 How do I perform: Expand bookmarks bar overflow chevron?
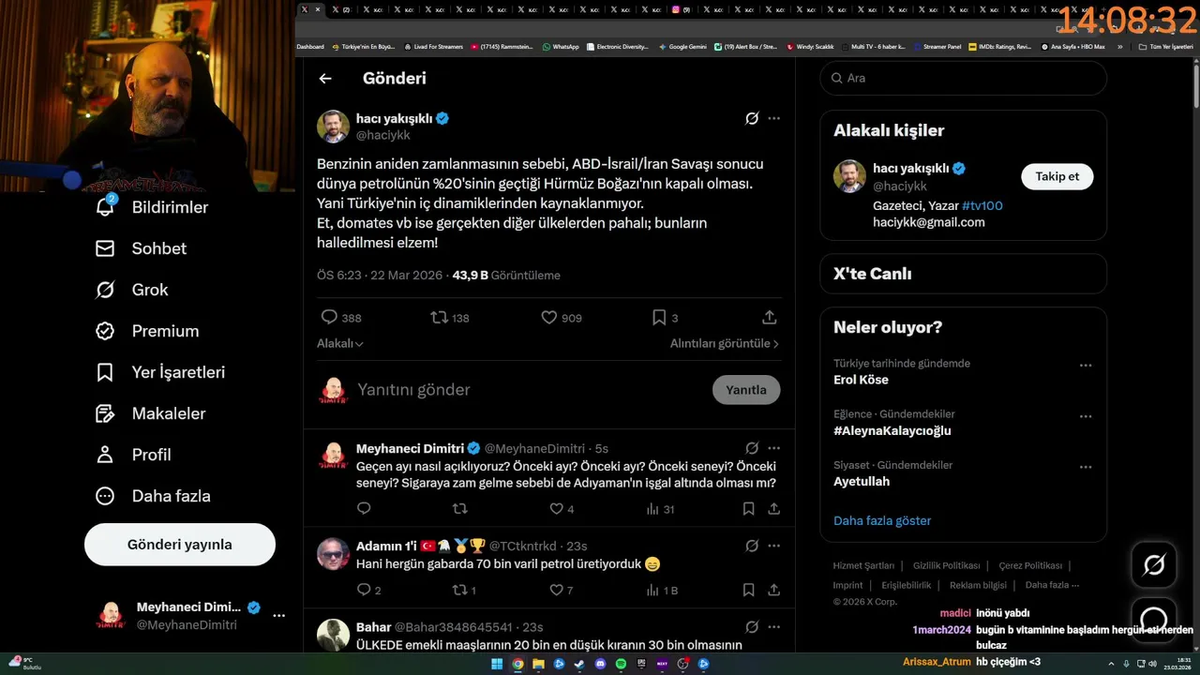(1119, 46)
